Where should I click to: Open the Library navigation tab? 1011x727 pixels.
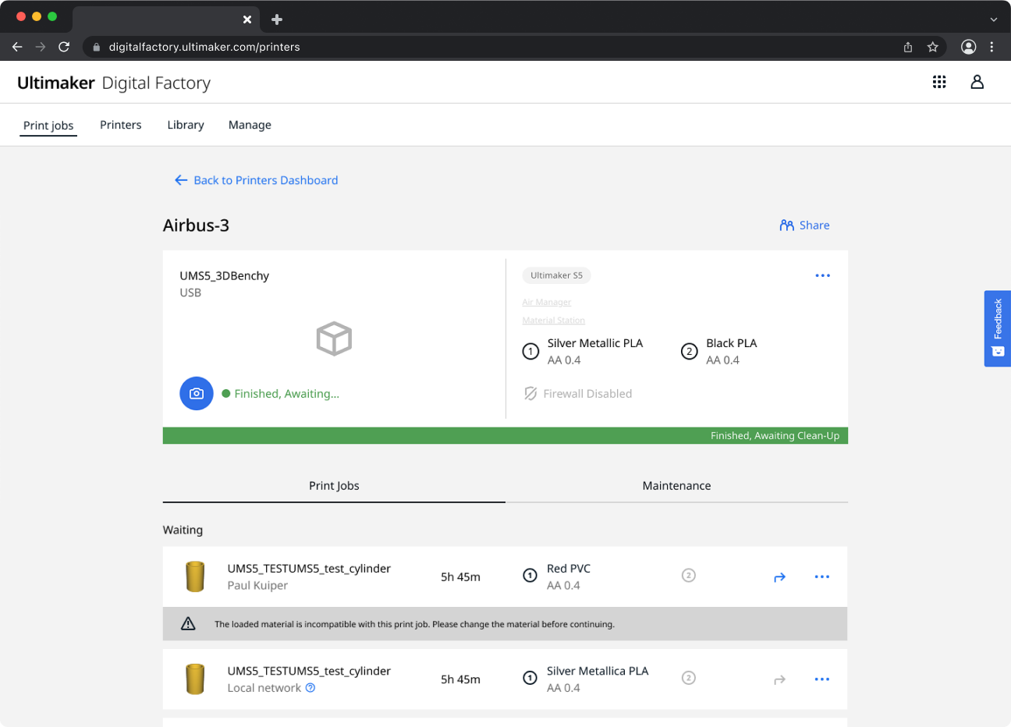186,125
